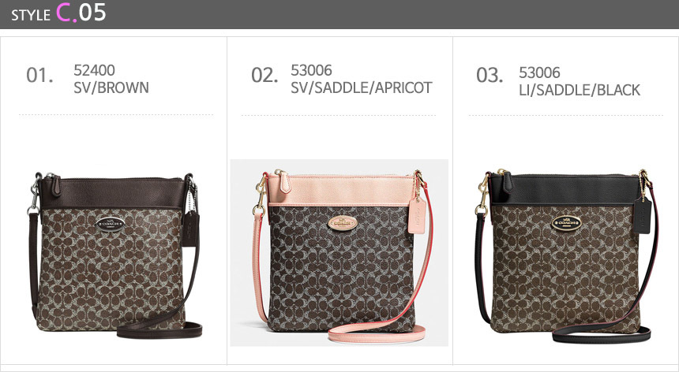This screenshot has height=372, width=679.
Task: Click the gold Coach logo plate on apricot bag
Action: click(343, 222)
